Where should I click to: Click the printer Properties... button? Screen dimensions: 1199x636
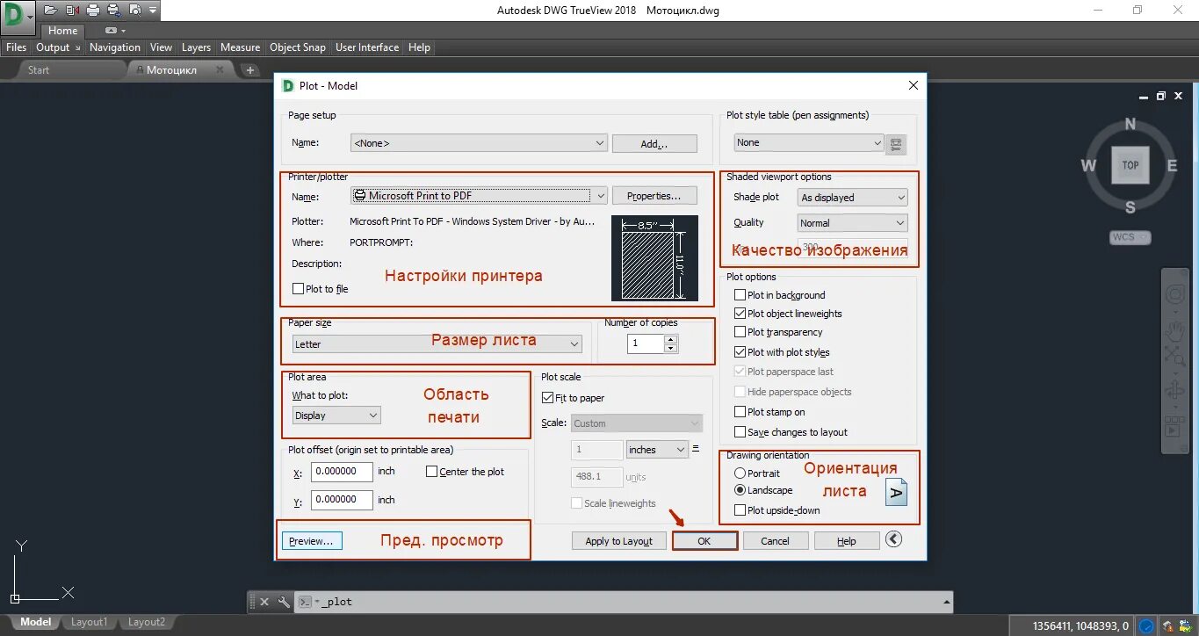654,196
